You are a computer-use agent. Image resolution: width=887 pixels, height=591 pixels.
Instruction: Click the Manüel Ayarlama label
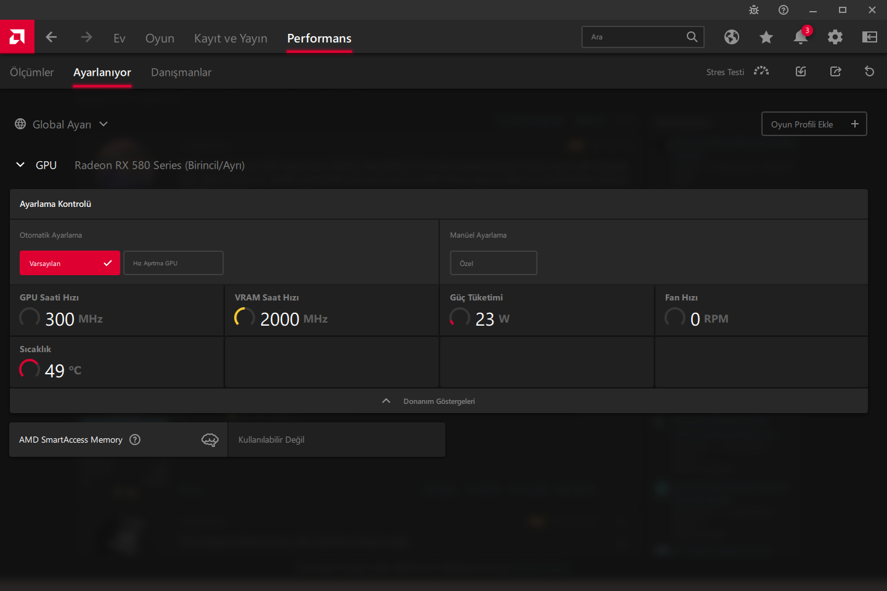[478, 235]
